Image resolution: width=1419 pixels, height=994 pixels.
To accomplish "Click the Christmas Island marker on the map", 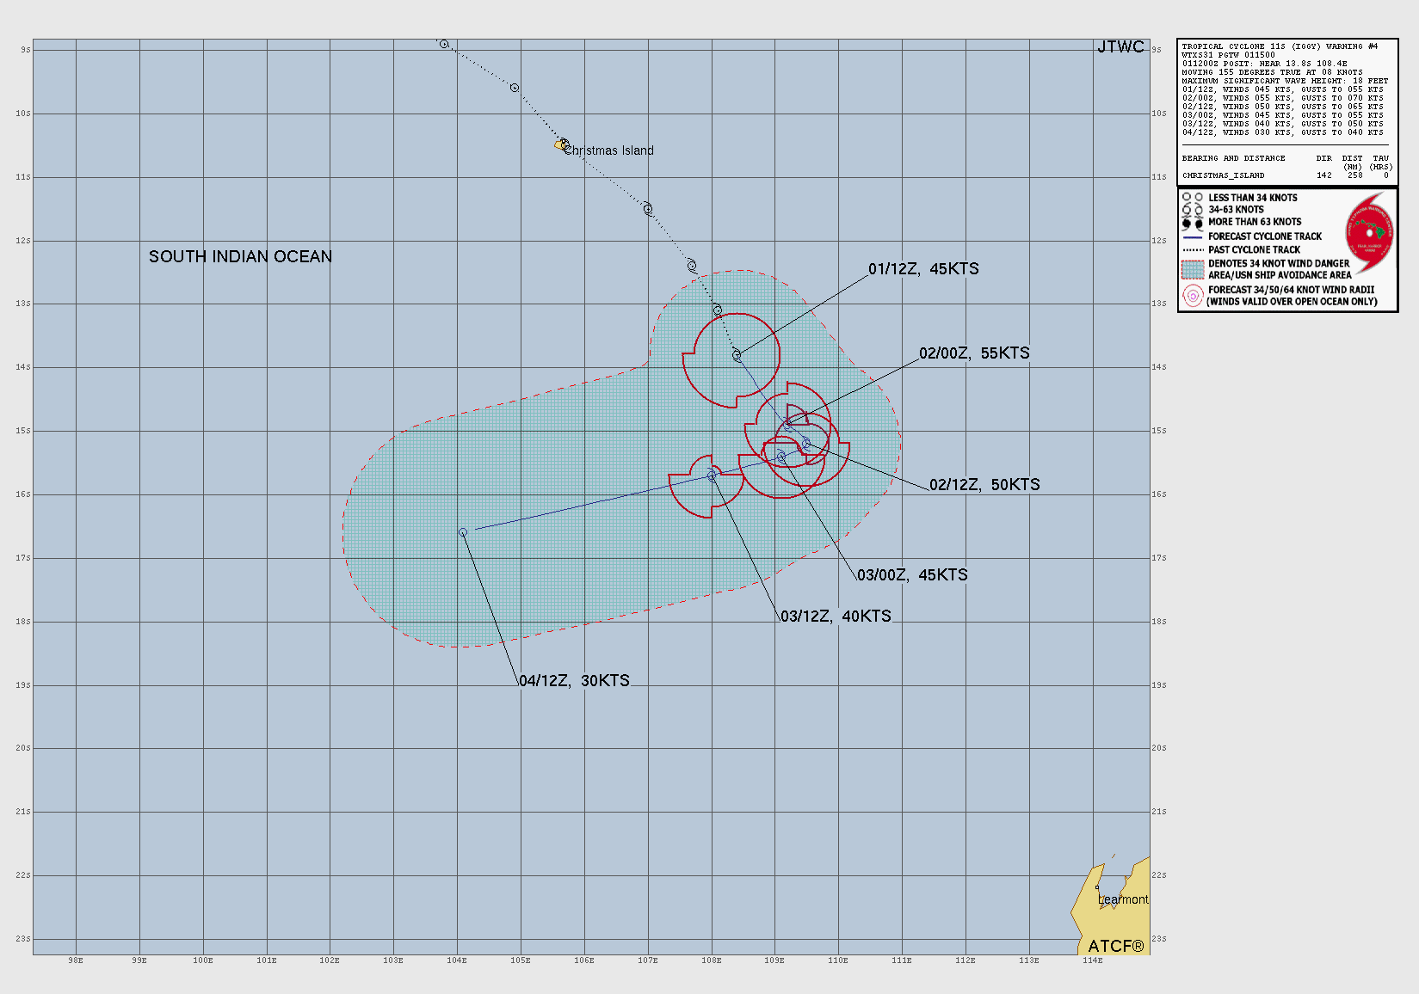I will coord(560,145).
